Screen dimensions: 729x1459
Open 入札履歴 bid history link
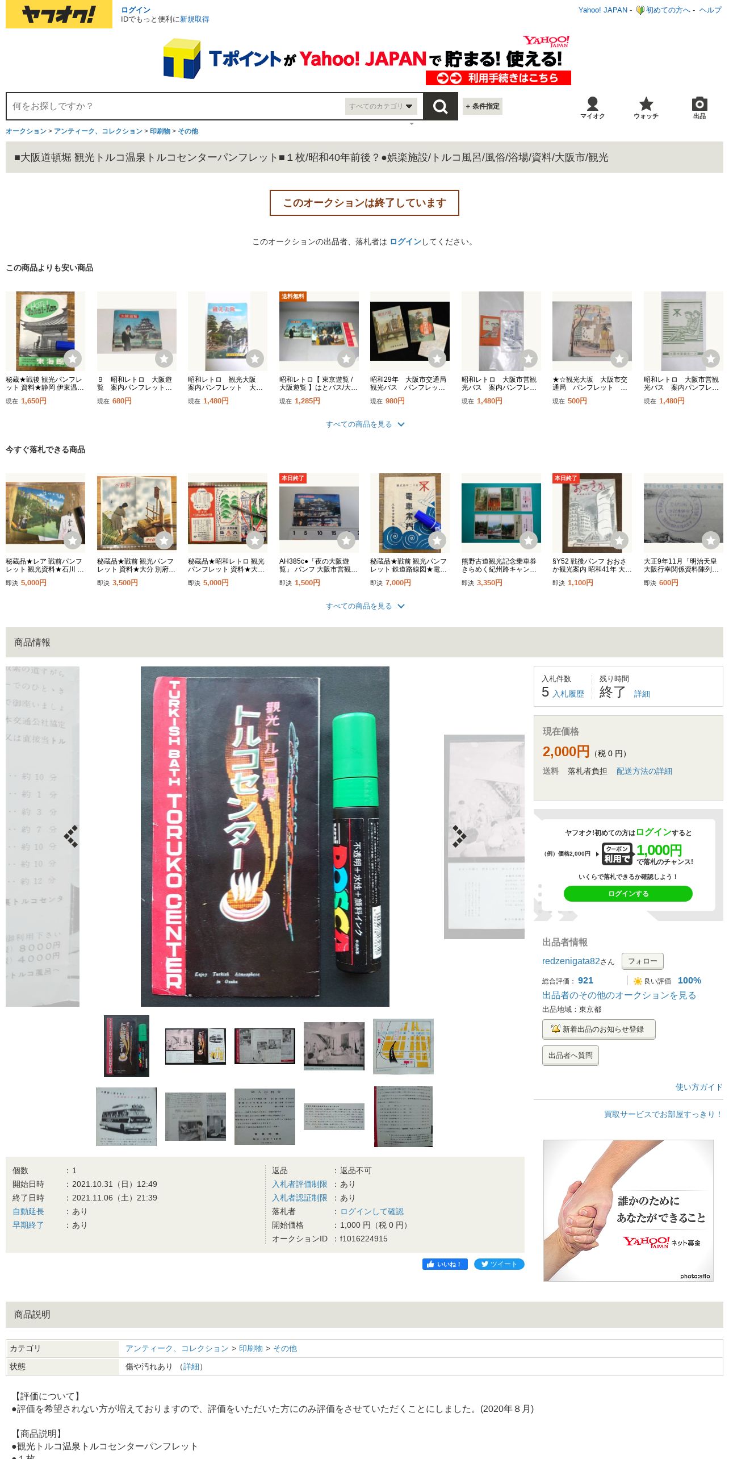pos(568,694)
